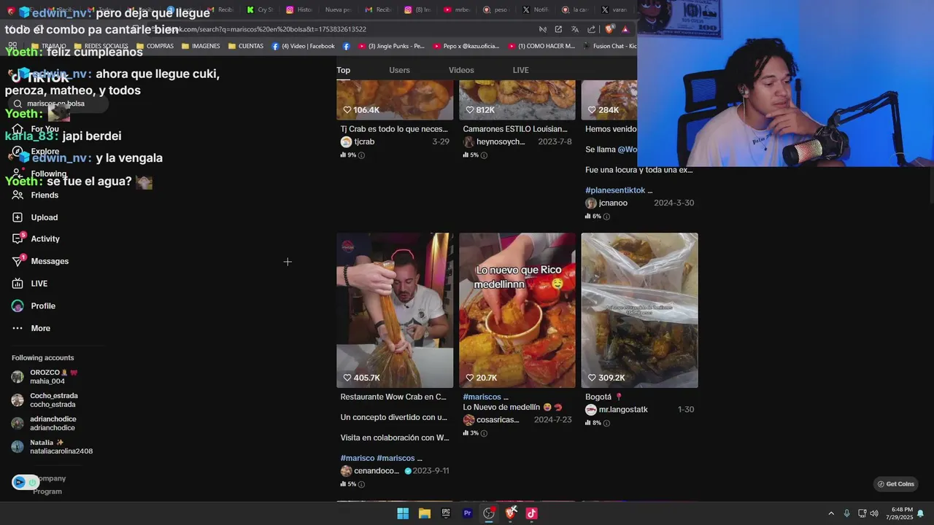Expand the More options menu

tap(31, 328)
